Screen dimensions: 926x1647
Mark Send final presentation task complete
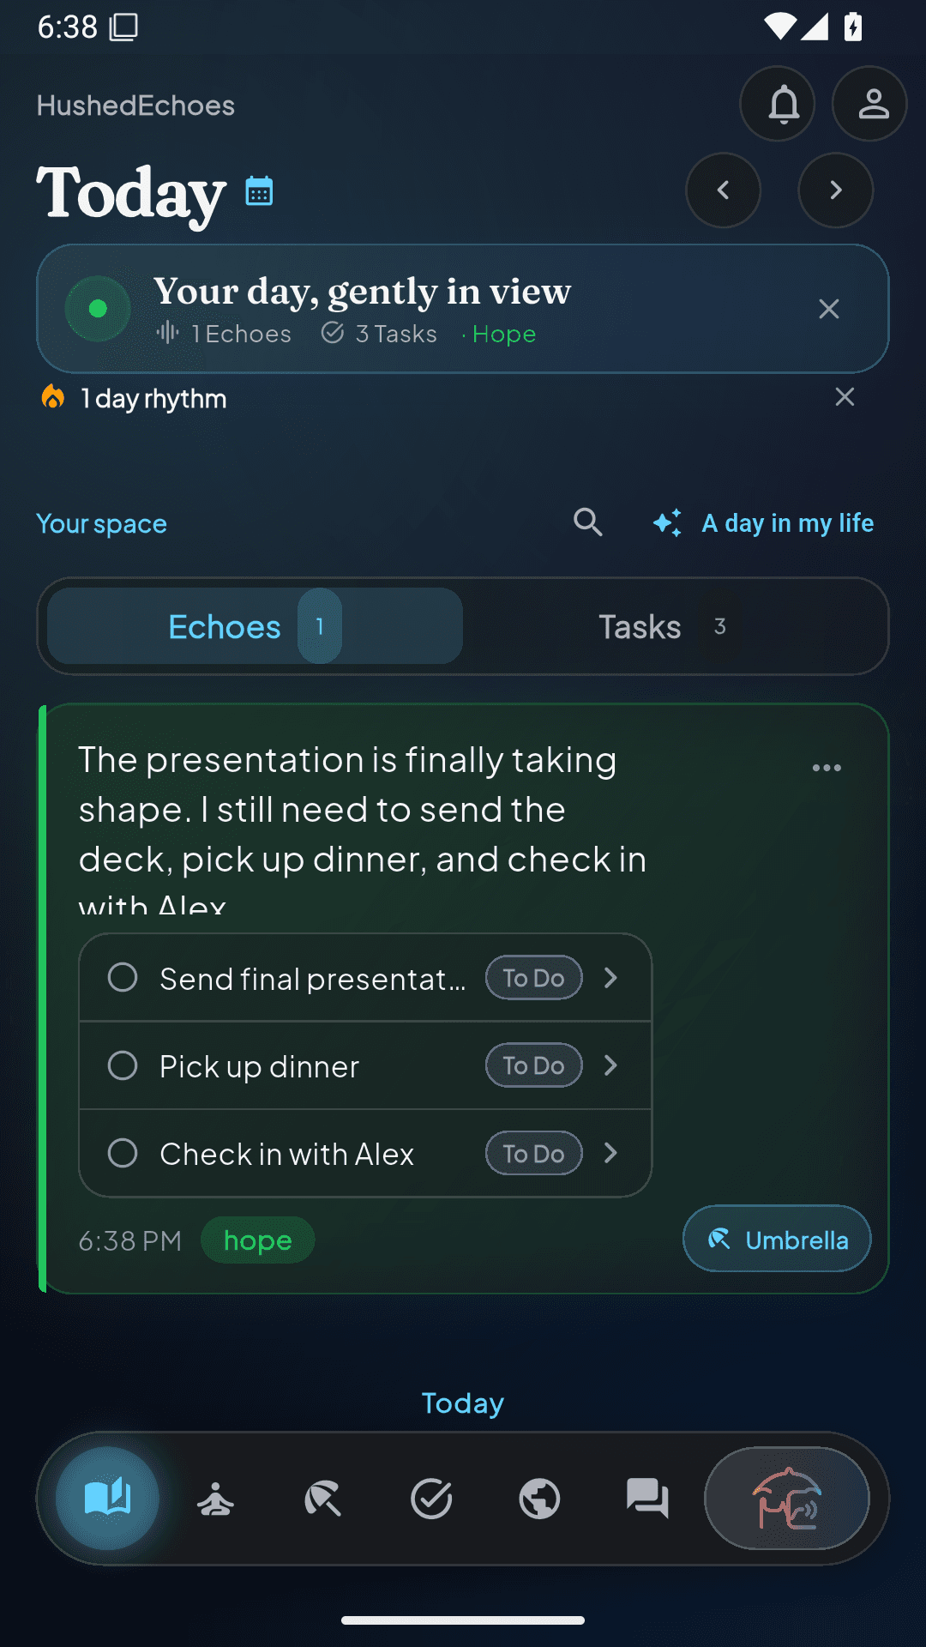(x=123, y=977)
